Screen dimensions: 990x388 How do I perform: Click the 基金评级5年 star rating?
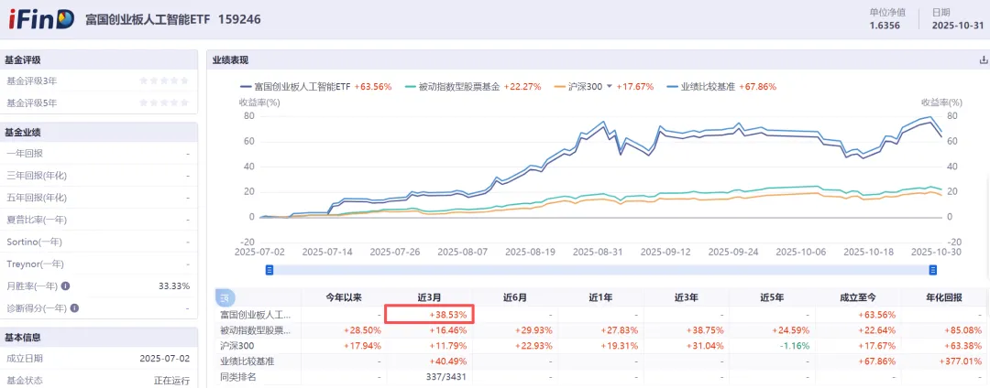click(163, 102)
